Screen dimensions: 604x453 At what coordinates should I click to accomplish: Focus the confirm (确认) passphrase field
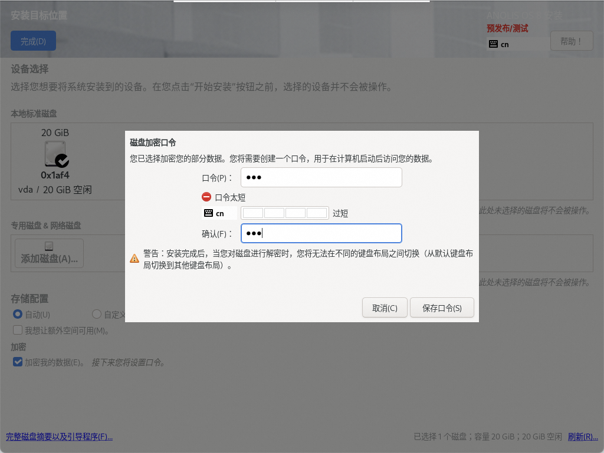321,233
